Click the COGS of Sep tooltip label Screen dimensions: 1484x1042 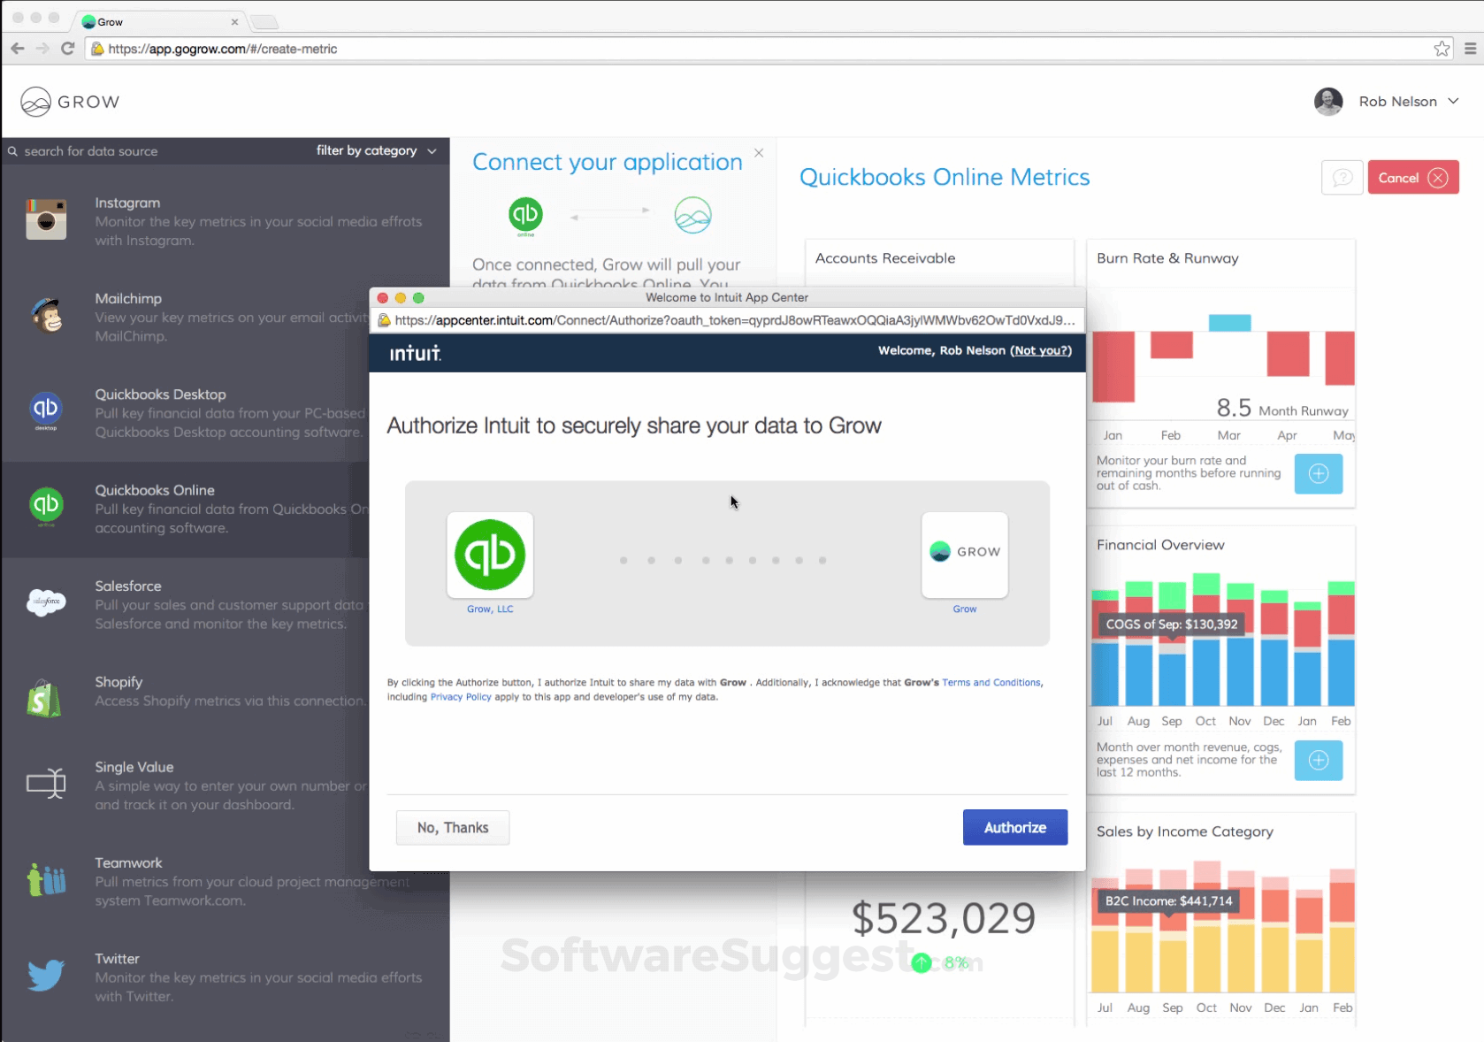1172,624
